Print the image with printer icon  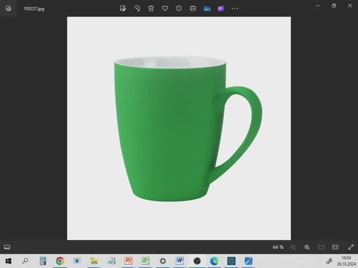(193, 8)
